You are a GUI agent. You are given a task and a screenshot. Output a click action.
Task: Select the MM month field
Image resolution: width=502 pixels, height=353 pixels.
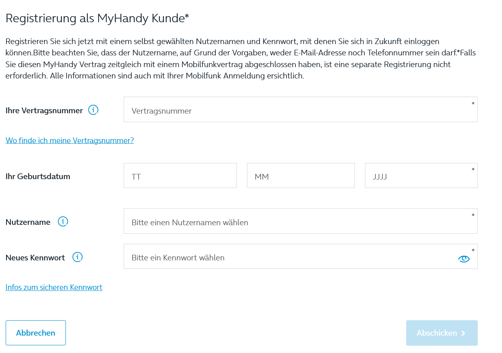pyautogui.click(x=301, y=175)
